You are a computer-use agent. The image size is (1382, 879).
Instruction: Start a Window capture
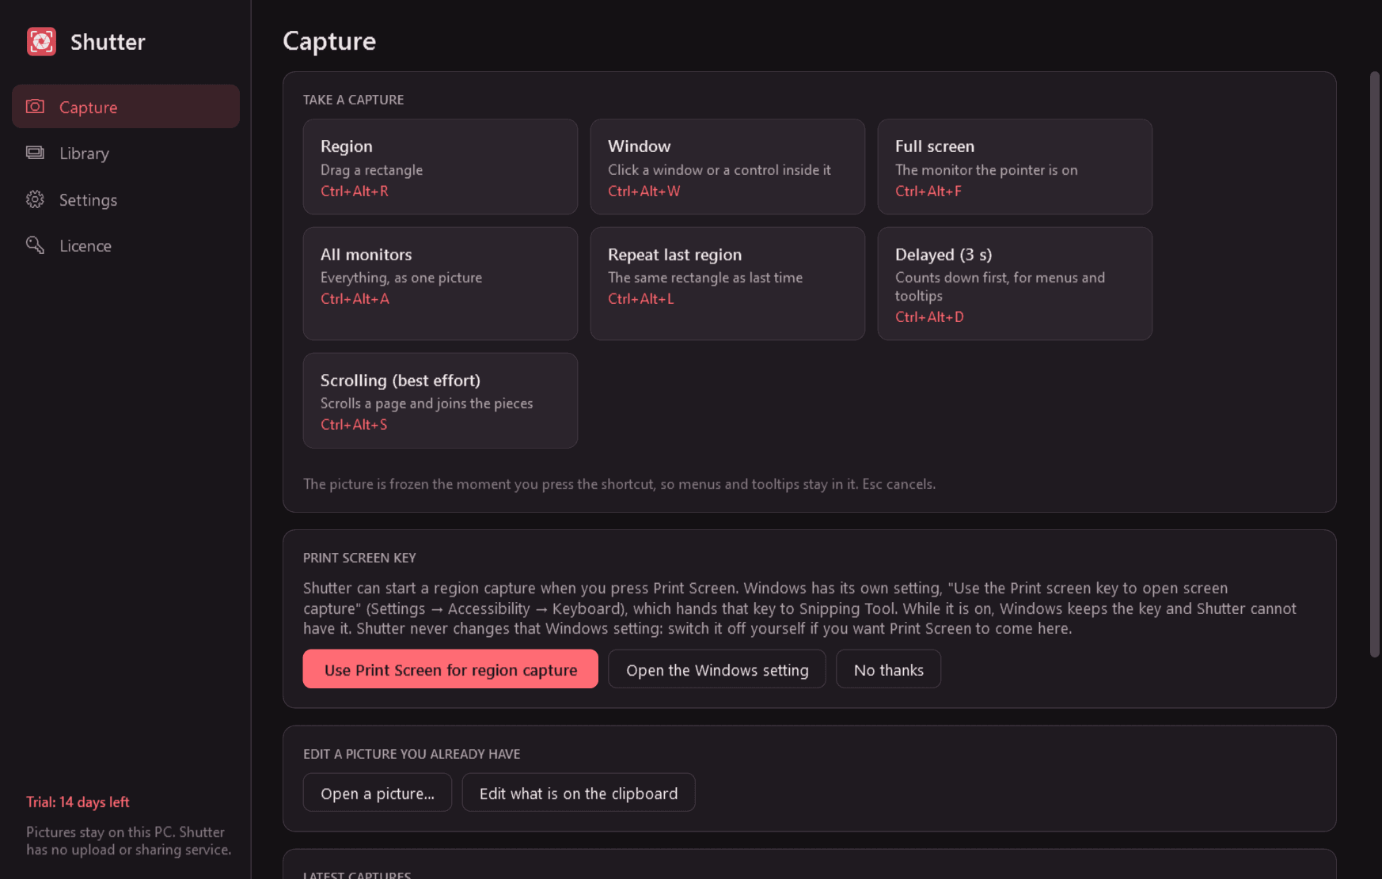pos(727,166)
